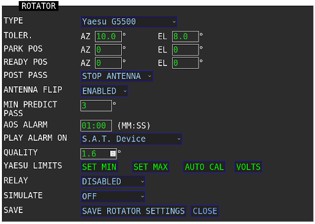Screen dimensions: 315x224
Task: Expand the POST PASS dropdown
Action: [117, 76]
